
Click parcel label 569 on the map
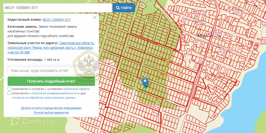point(218,68)
